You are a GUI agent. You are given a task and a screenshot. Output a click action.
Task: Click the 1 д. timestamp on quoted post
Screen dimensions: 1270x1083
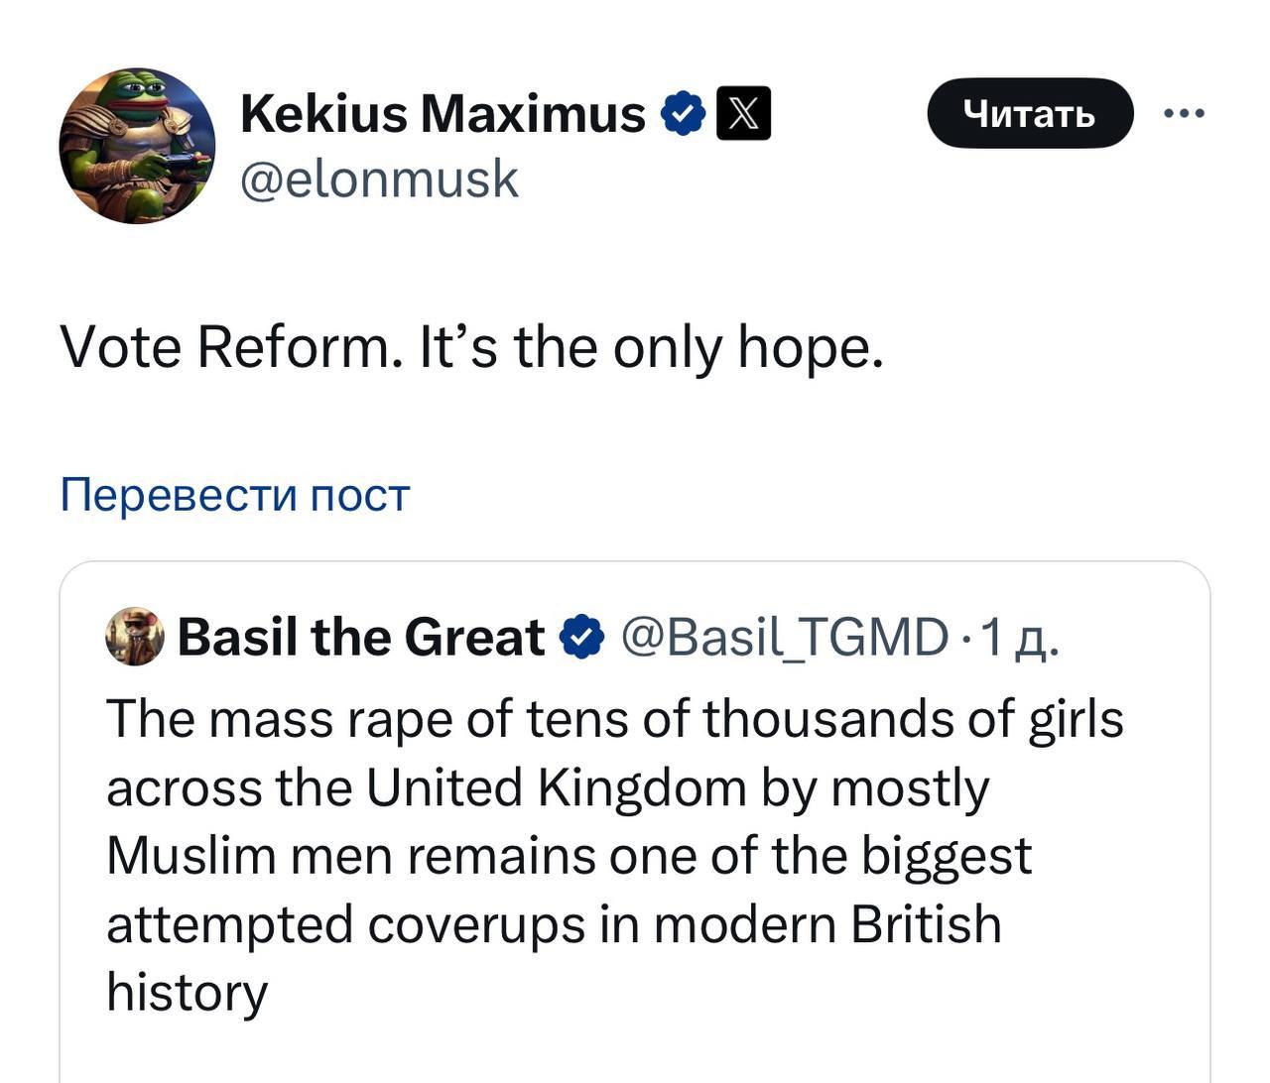tap(1019, 637)
